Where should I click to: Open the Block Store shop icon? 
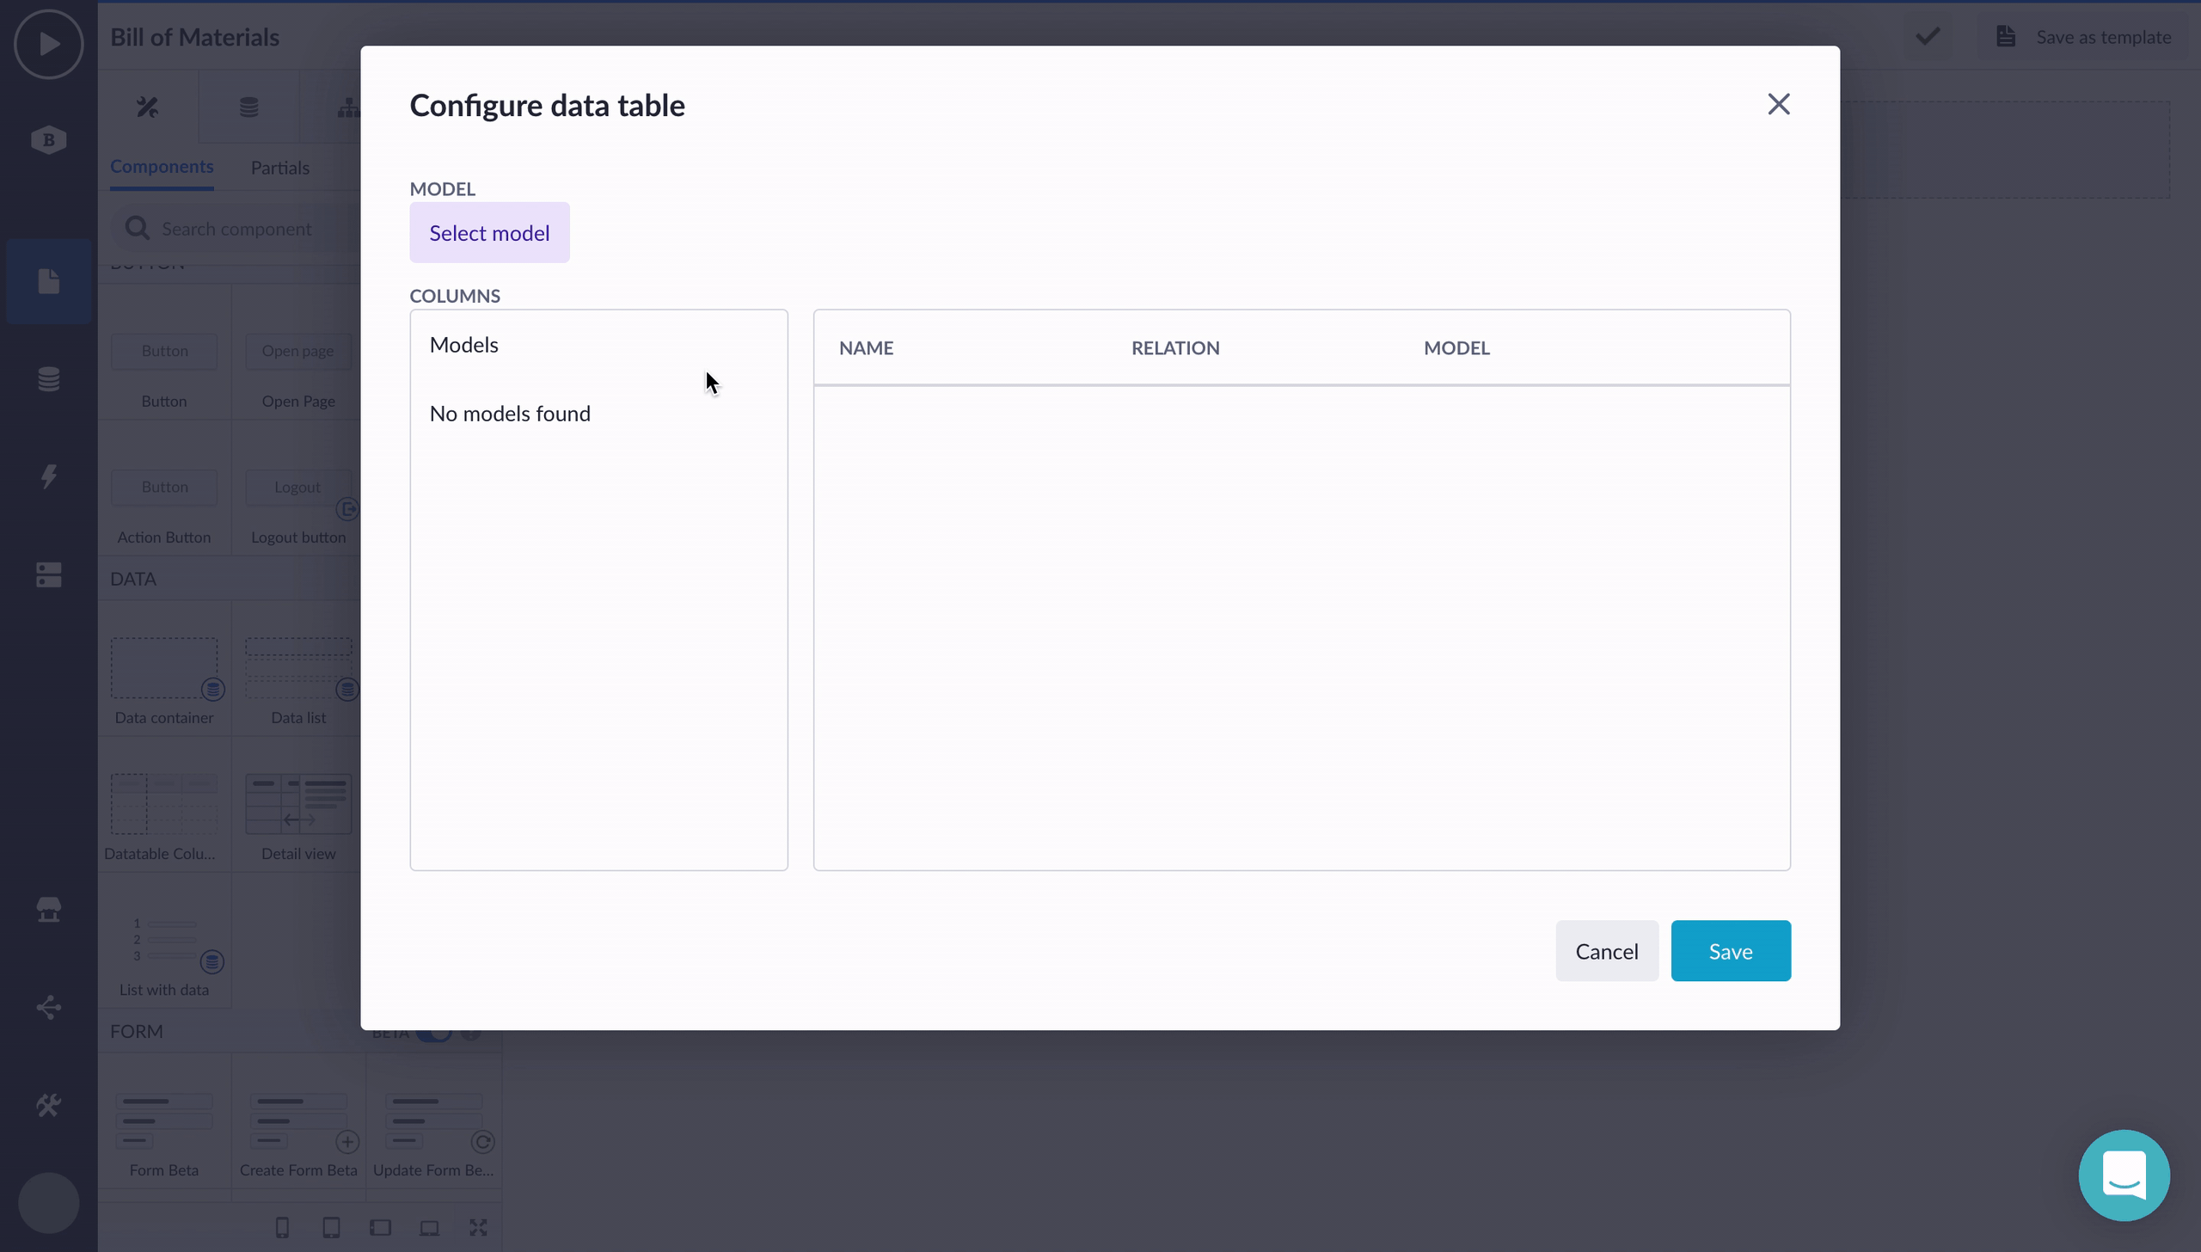point(48,909)
